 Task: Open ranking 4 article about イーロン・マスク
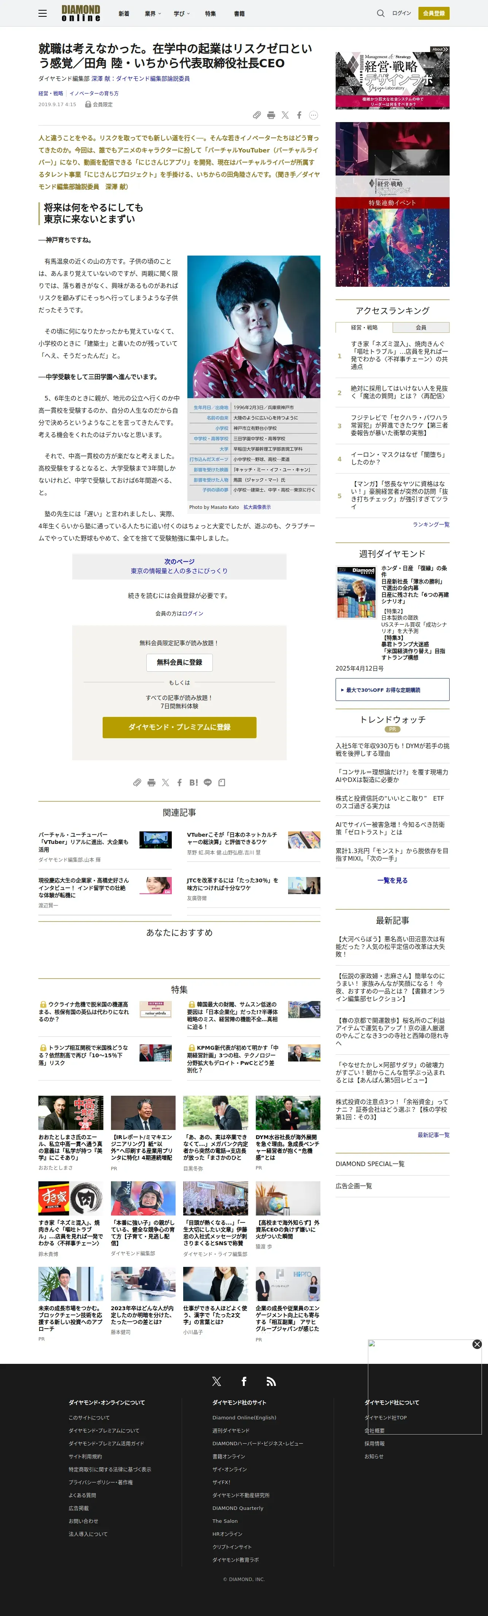399,458
